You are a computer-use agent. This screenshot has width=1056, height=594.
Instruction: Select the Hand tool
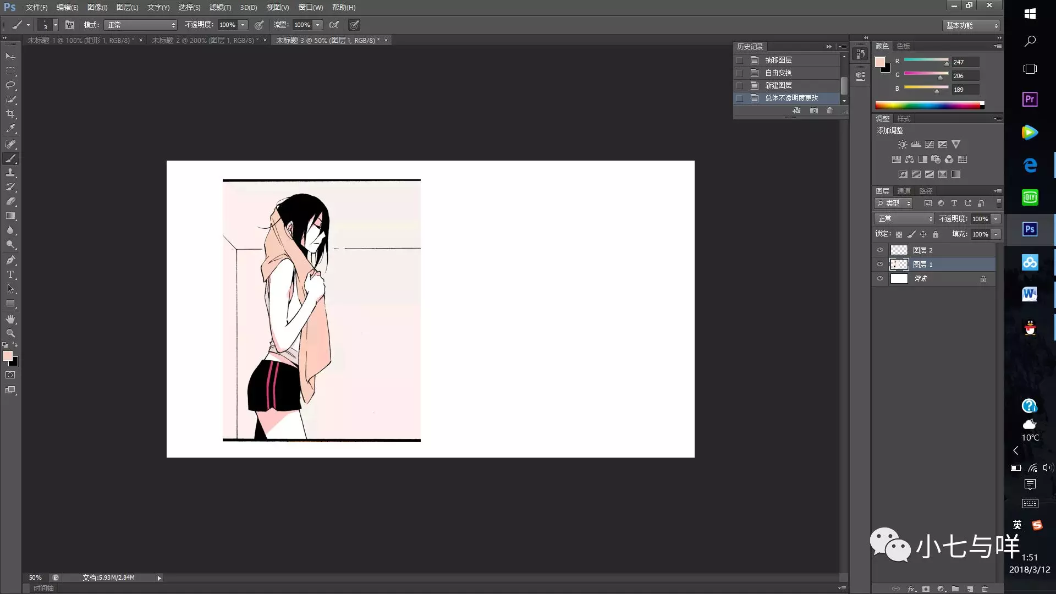click(x=10, y=319)
